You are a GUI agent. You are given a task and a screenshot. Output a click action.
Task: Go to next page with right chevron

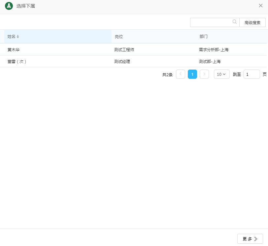(204, 74)
